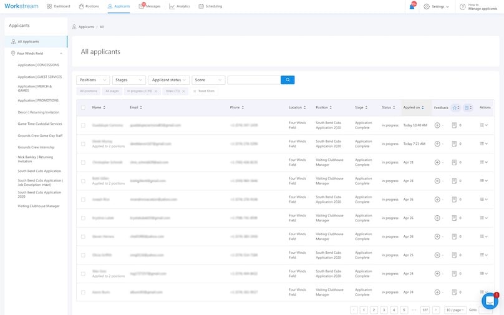Remove the Hired (73) filter chip
The height and width of the screenshot is (315, 504).
pyautogui.click(x=183, y=91)
